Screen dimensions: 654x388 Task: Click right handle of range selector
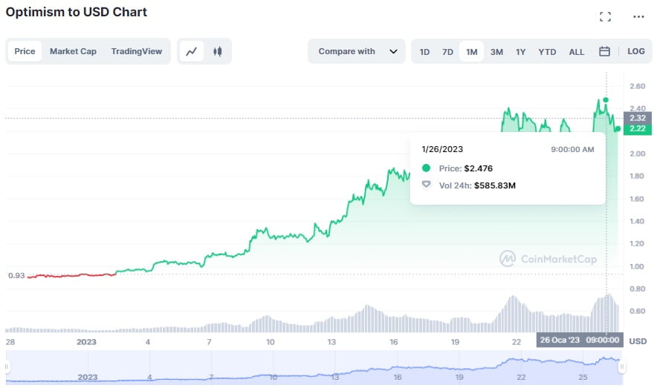click(622, 366)
